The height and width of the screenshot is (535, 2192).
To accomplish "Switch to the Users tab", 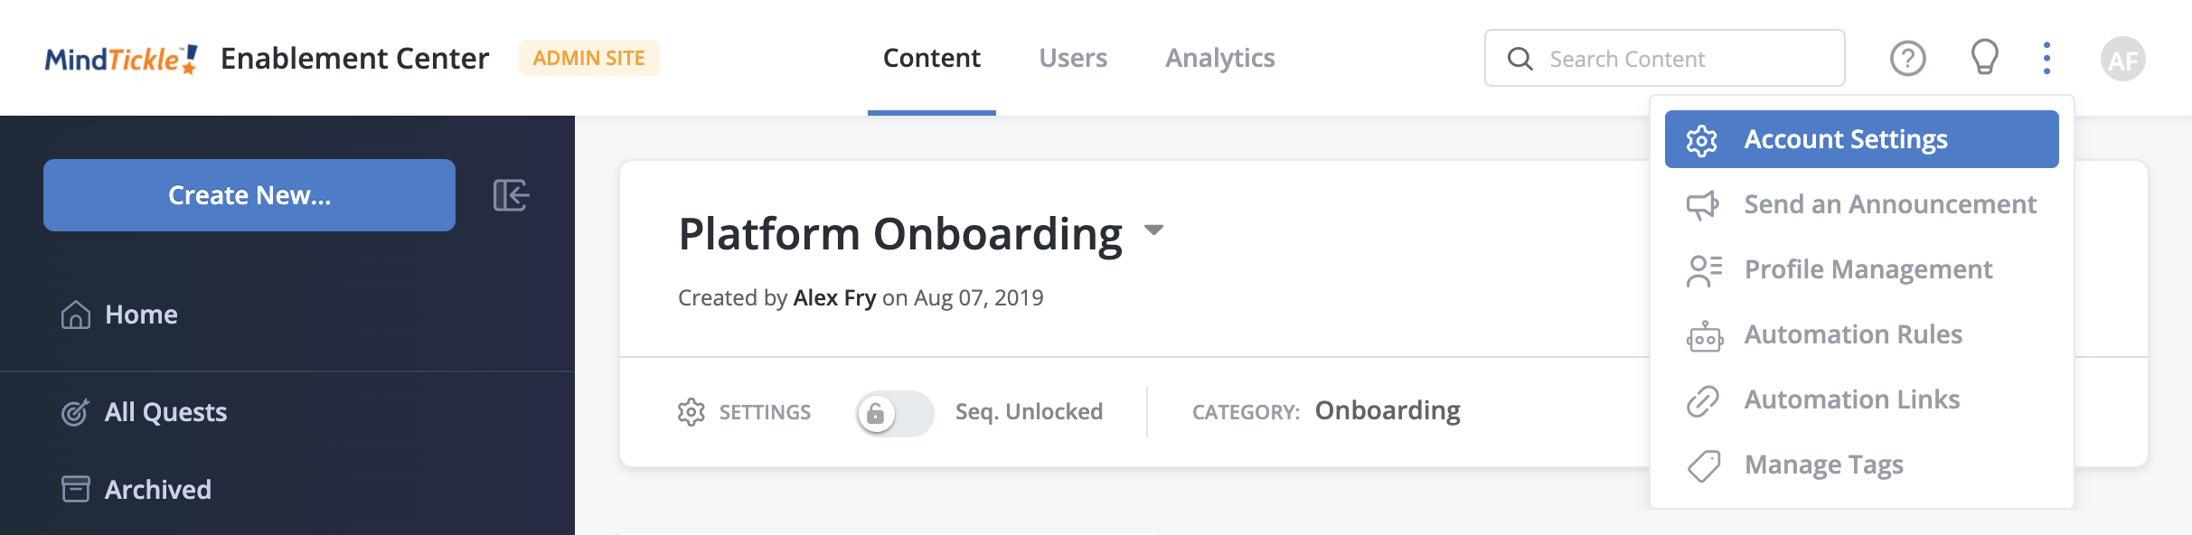I will pos(1073,58).
